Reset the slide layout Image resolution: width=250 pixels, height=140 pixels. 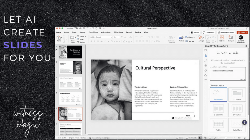(80, 39)
